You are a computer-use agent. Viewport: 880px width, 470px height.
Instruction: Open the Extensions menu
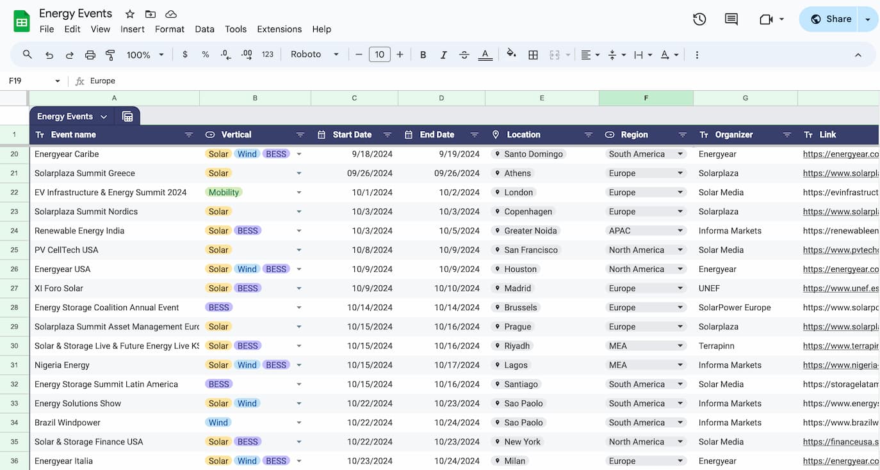click(x=279, y=29)
